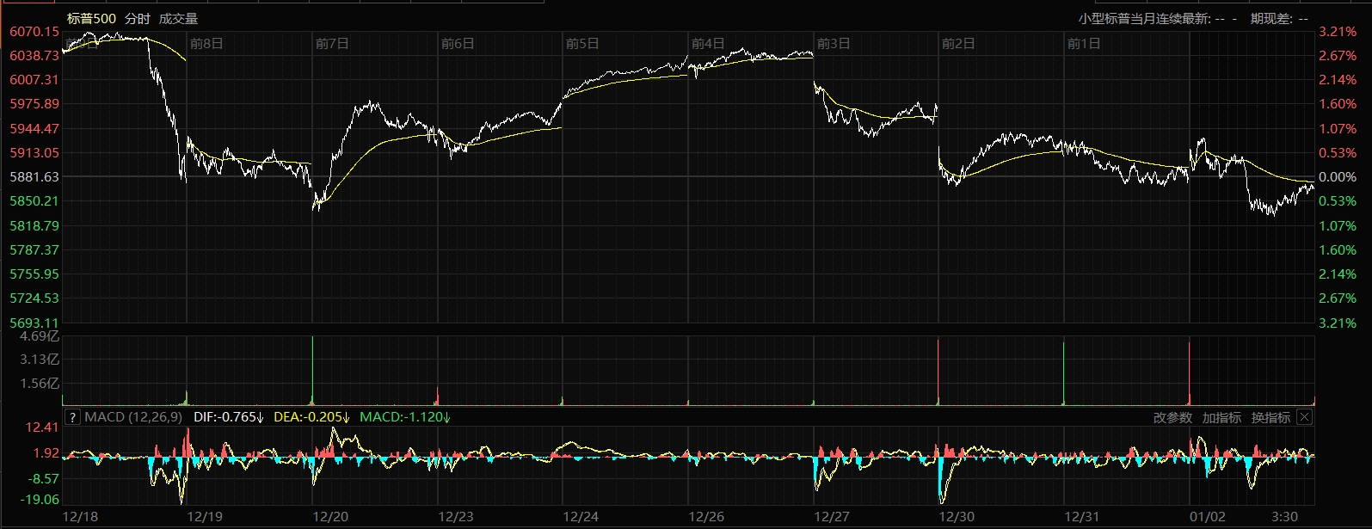Click 换指标 to switch indicator
Screen dimensions: 1372x529
click(x=1270, y=417)
